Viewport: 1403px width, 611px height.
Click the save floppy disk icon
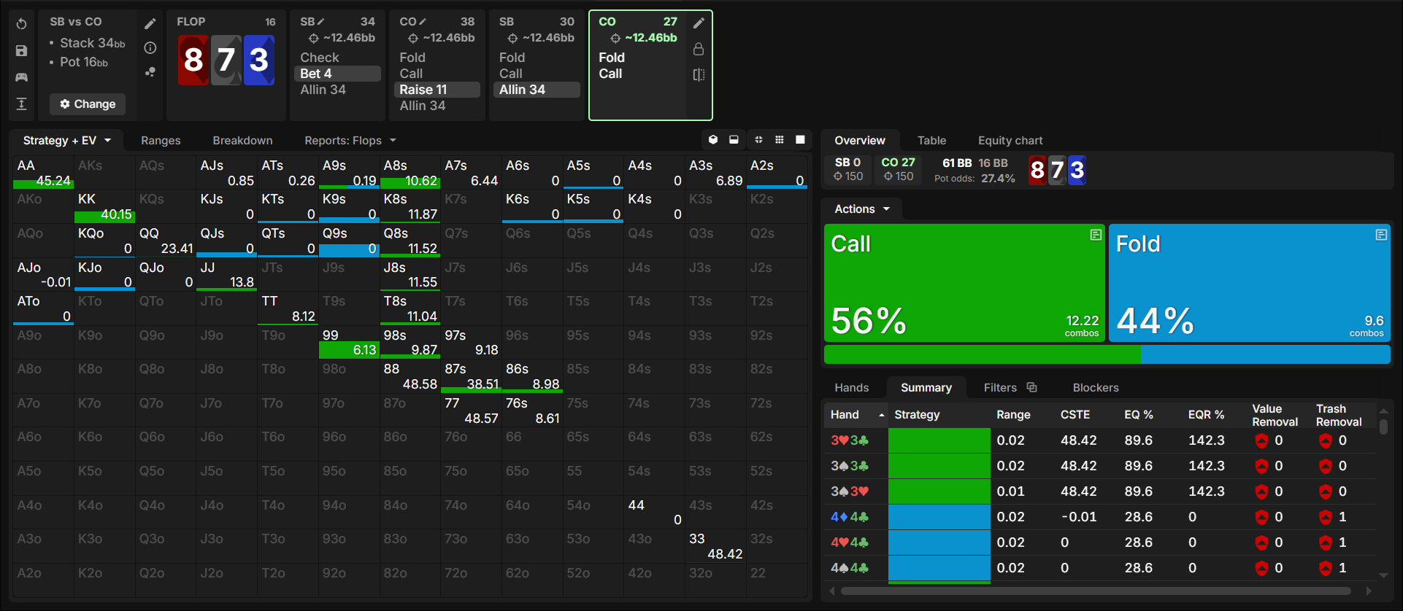click(x=21, y=51)
